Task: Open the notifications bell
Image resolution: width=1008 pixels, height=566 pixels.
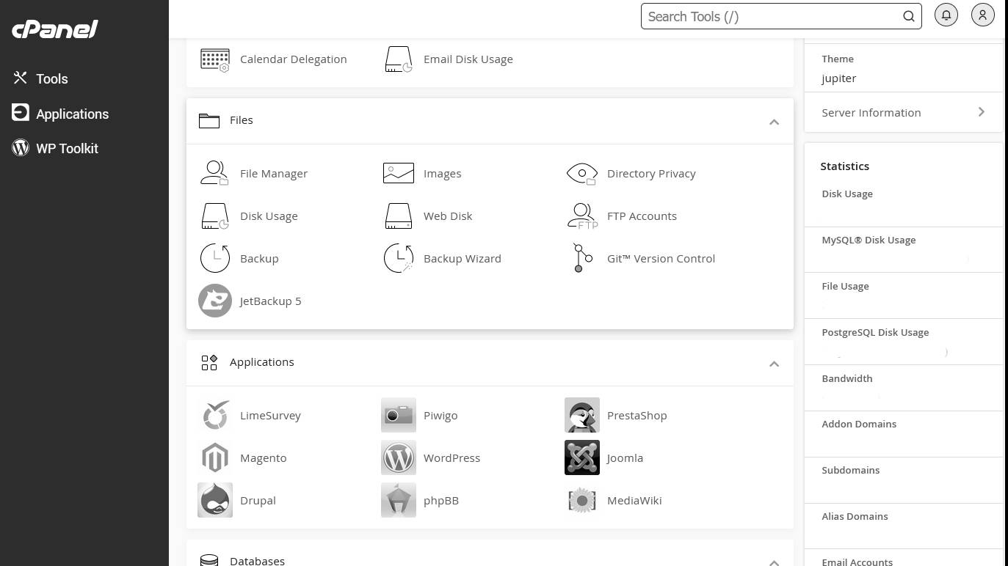Action: (x=946, y=15)
